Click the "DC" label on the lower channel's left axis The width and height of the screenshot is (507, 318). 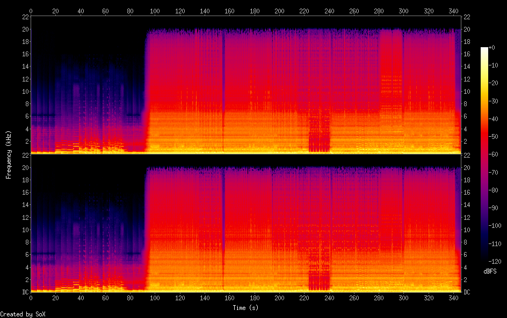(24, 292)
